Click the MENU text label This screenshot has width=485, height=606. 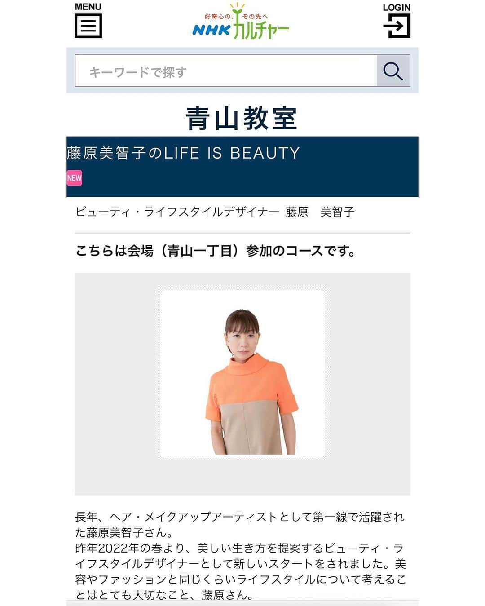pos(88,7)
